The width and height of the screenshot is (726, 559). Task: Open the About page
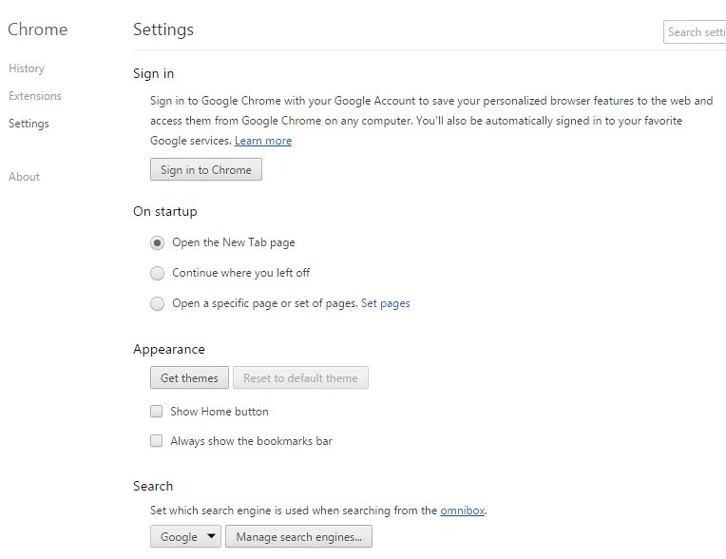(x=25, y=177)
